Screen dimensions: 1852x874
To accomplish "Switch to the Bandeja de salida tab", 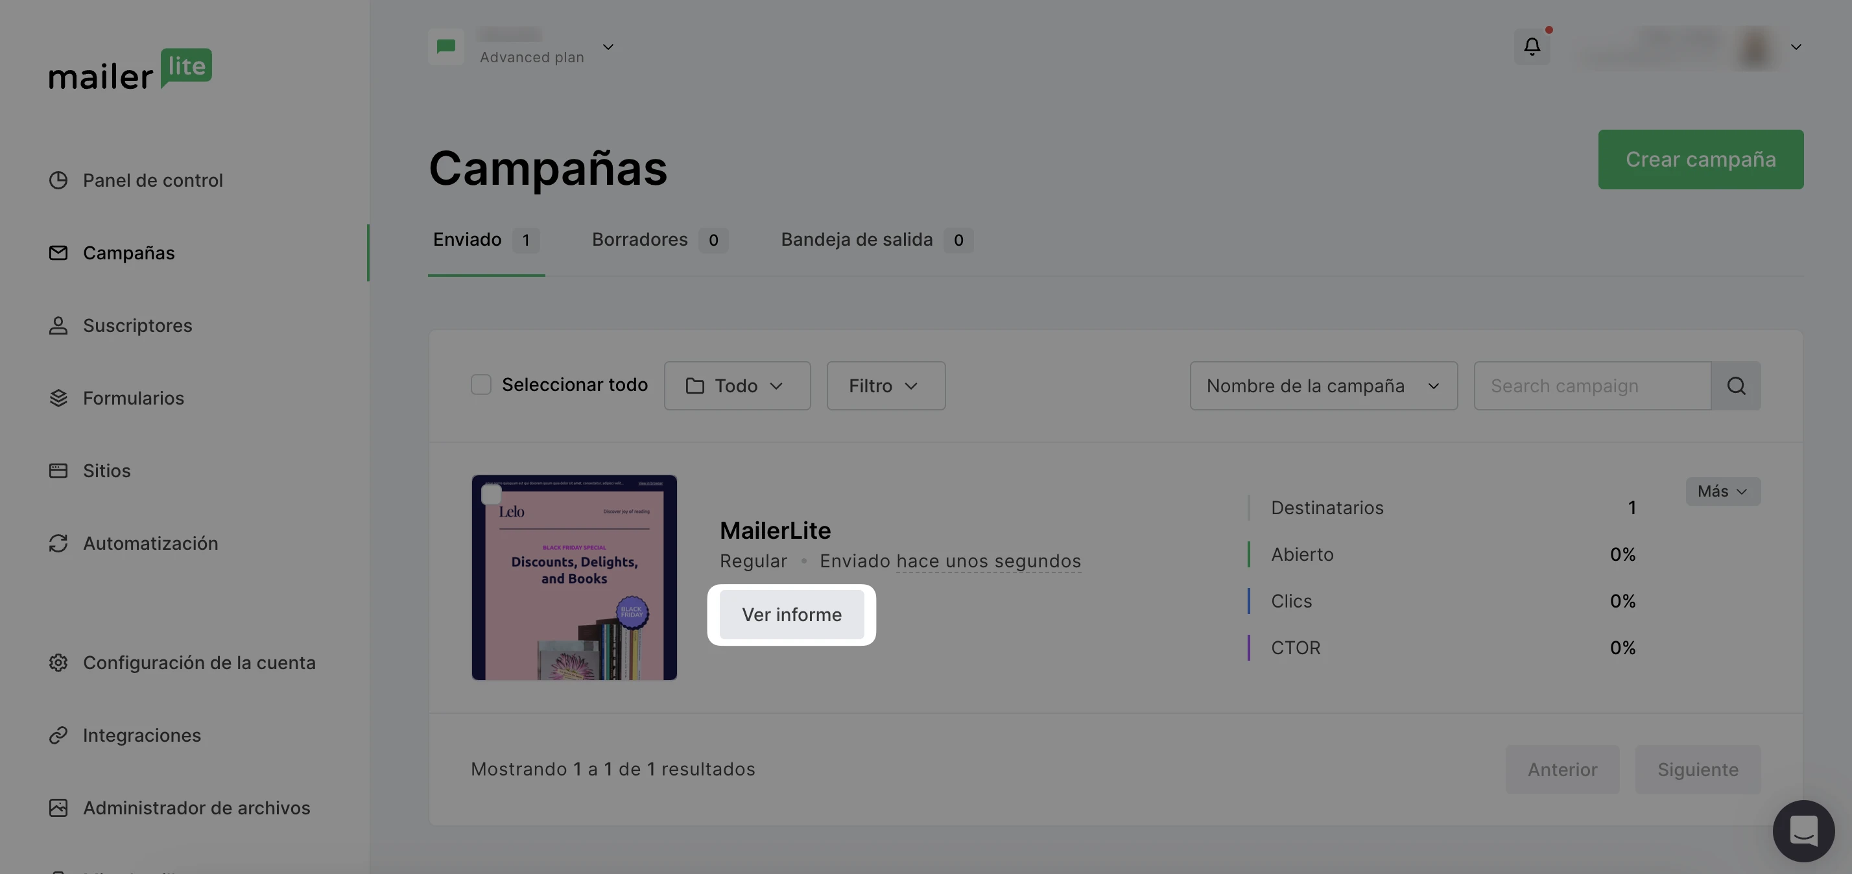I will (877, 239).
